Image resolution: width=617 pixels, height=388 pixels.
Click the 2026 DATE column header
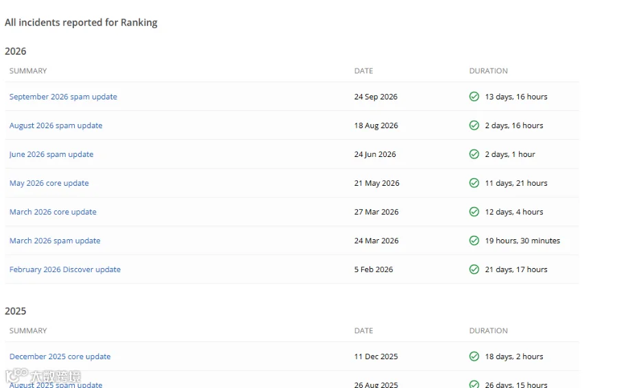(363, 71)
